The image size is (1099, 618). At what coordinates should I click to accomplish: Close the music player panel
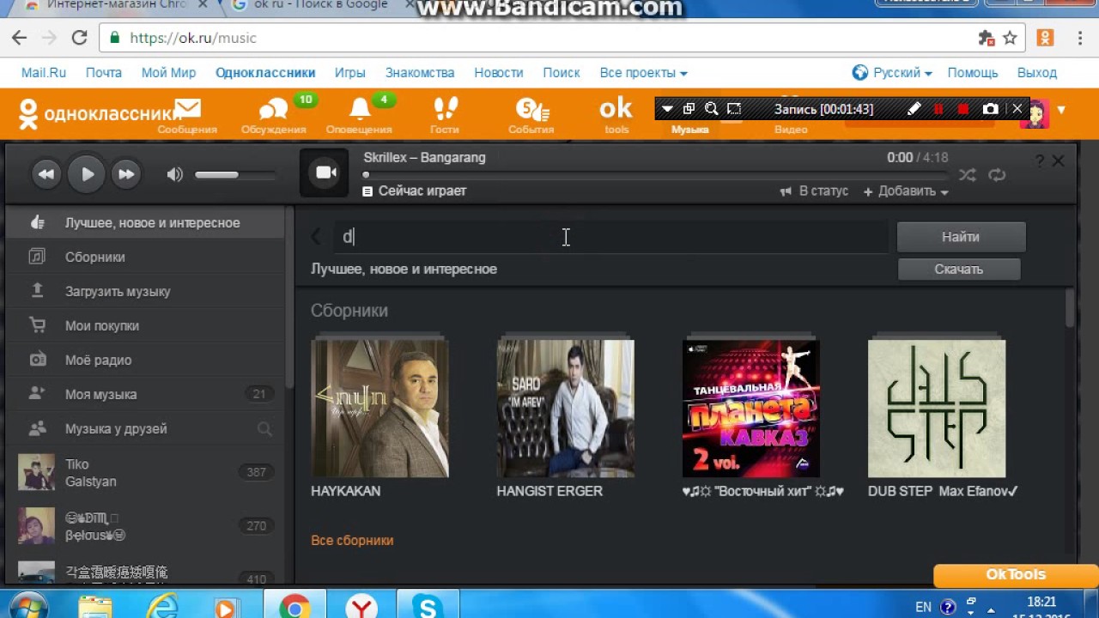click(1058, 161)
